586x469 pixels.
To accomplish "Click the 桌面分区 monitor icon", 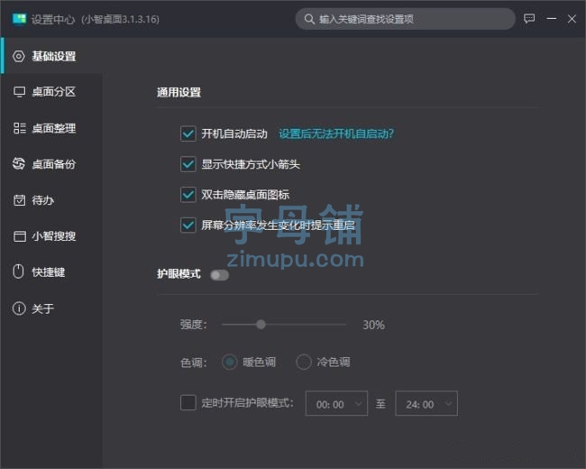I will click(x=20, y=92).
